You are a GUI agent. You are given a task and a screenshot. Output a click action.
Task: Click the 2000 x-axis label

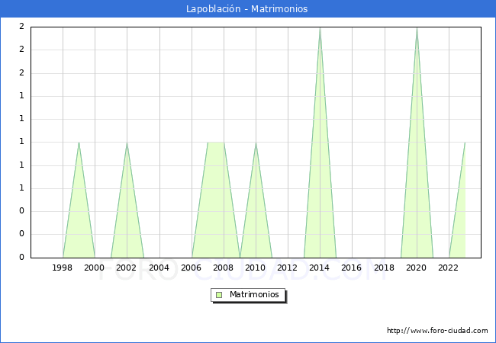click(95, 268)
